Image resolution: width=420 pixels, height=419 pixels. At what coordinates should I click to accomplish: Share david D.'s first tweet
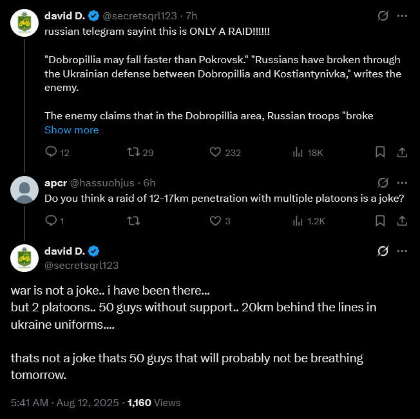tap(401, 152)
